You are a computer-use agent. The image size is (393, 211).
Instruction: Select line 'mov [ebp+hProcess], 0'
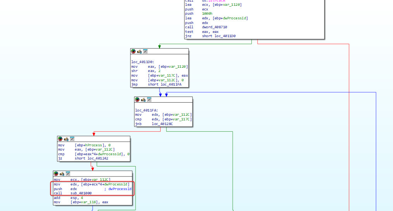coord(84,145)
